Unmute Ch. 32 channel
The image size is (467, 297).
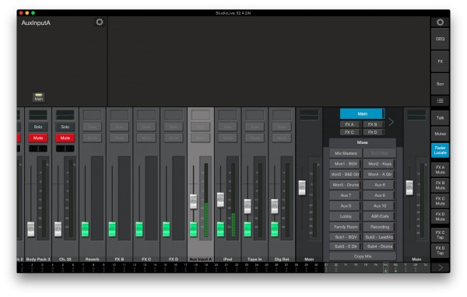click(65, 138)
